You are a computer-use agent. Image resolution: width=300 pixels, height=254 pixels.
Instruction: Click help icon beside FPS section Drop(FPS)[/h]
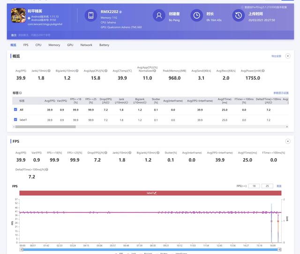tap(106, 153)
